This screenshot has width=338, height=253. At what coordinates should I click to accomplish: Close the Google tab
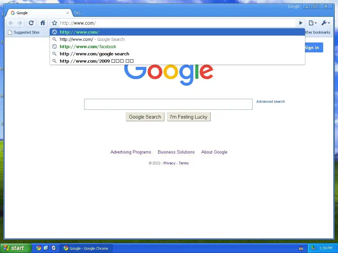tap(67, 13)
